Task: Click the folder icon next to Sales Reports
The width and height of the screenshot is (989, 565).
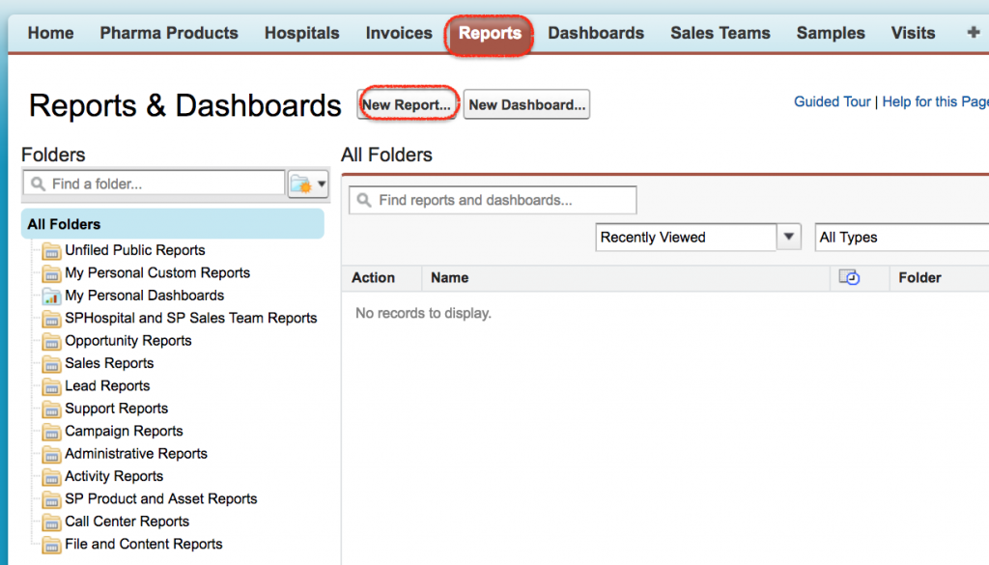Action: tap(50, 363)
